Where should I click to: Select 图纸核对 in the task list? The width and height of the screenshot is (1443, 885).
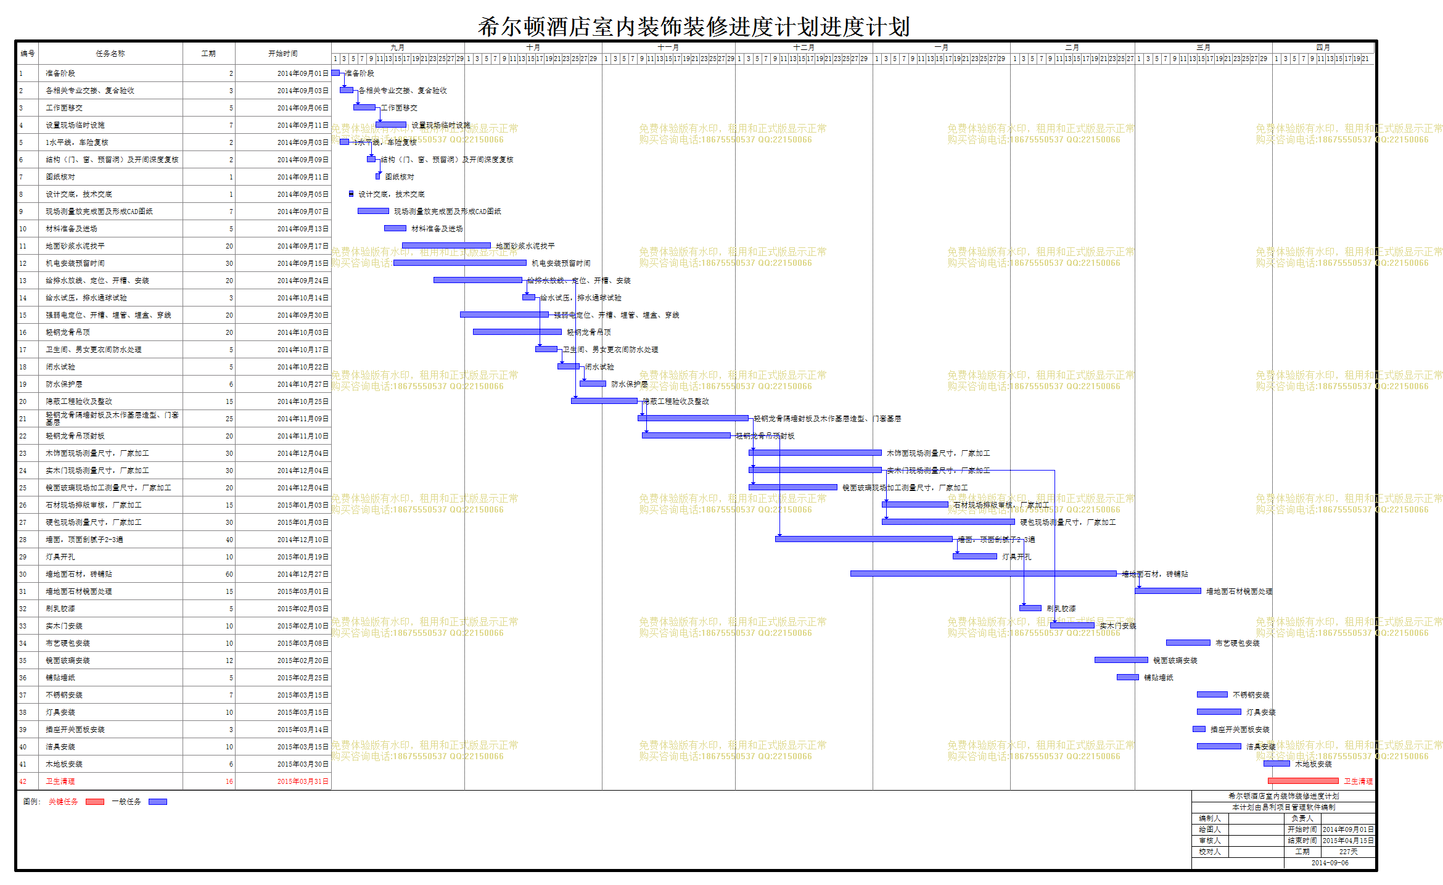tap(60, 177)
